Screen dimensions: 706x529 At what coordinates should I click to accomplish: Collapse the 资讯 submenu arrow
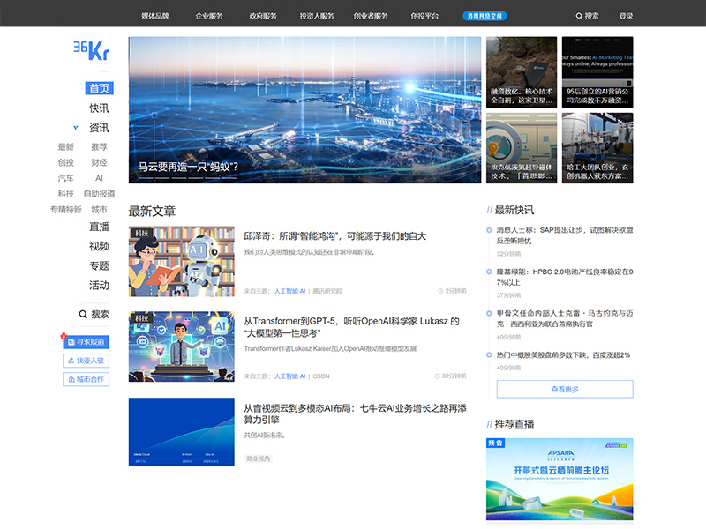pos(75,128)
